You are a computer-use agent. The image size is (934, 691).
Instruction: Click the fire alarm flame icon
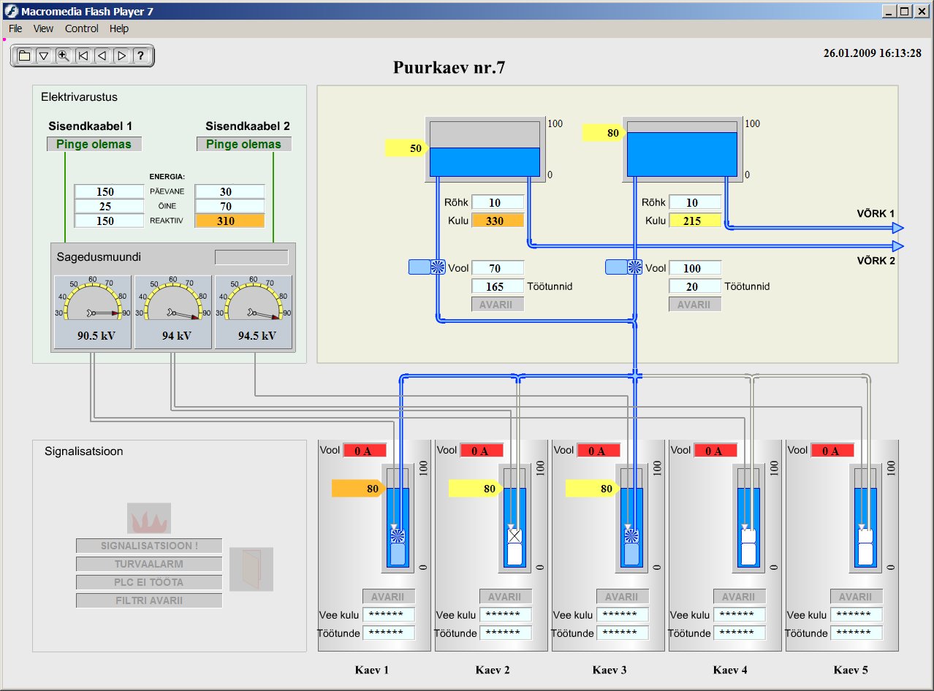coord(148,519)
